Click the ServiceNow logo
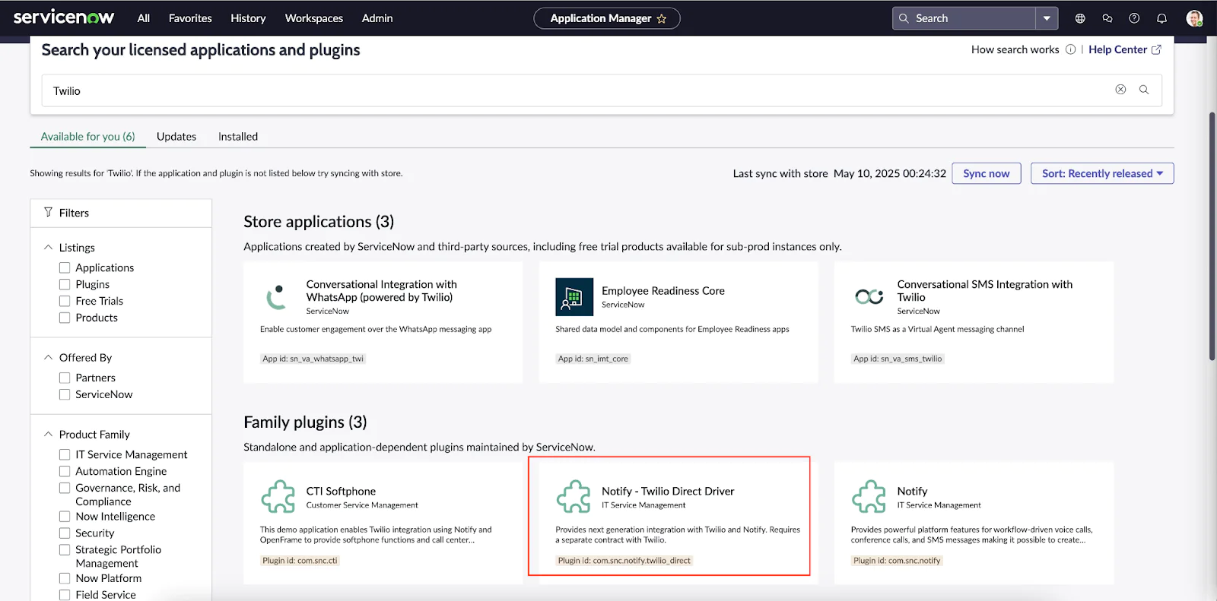Screen dimensions: 1217x601 pos(64,17)
